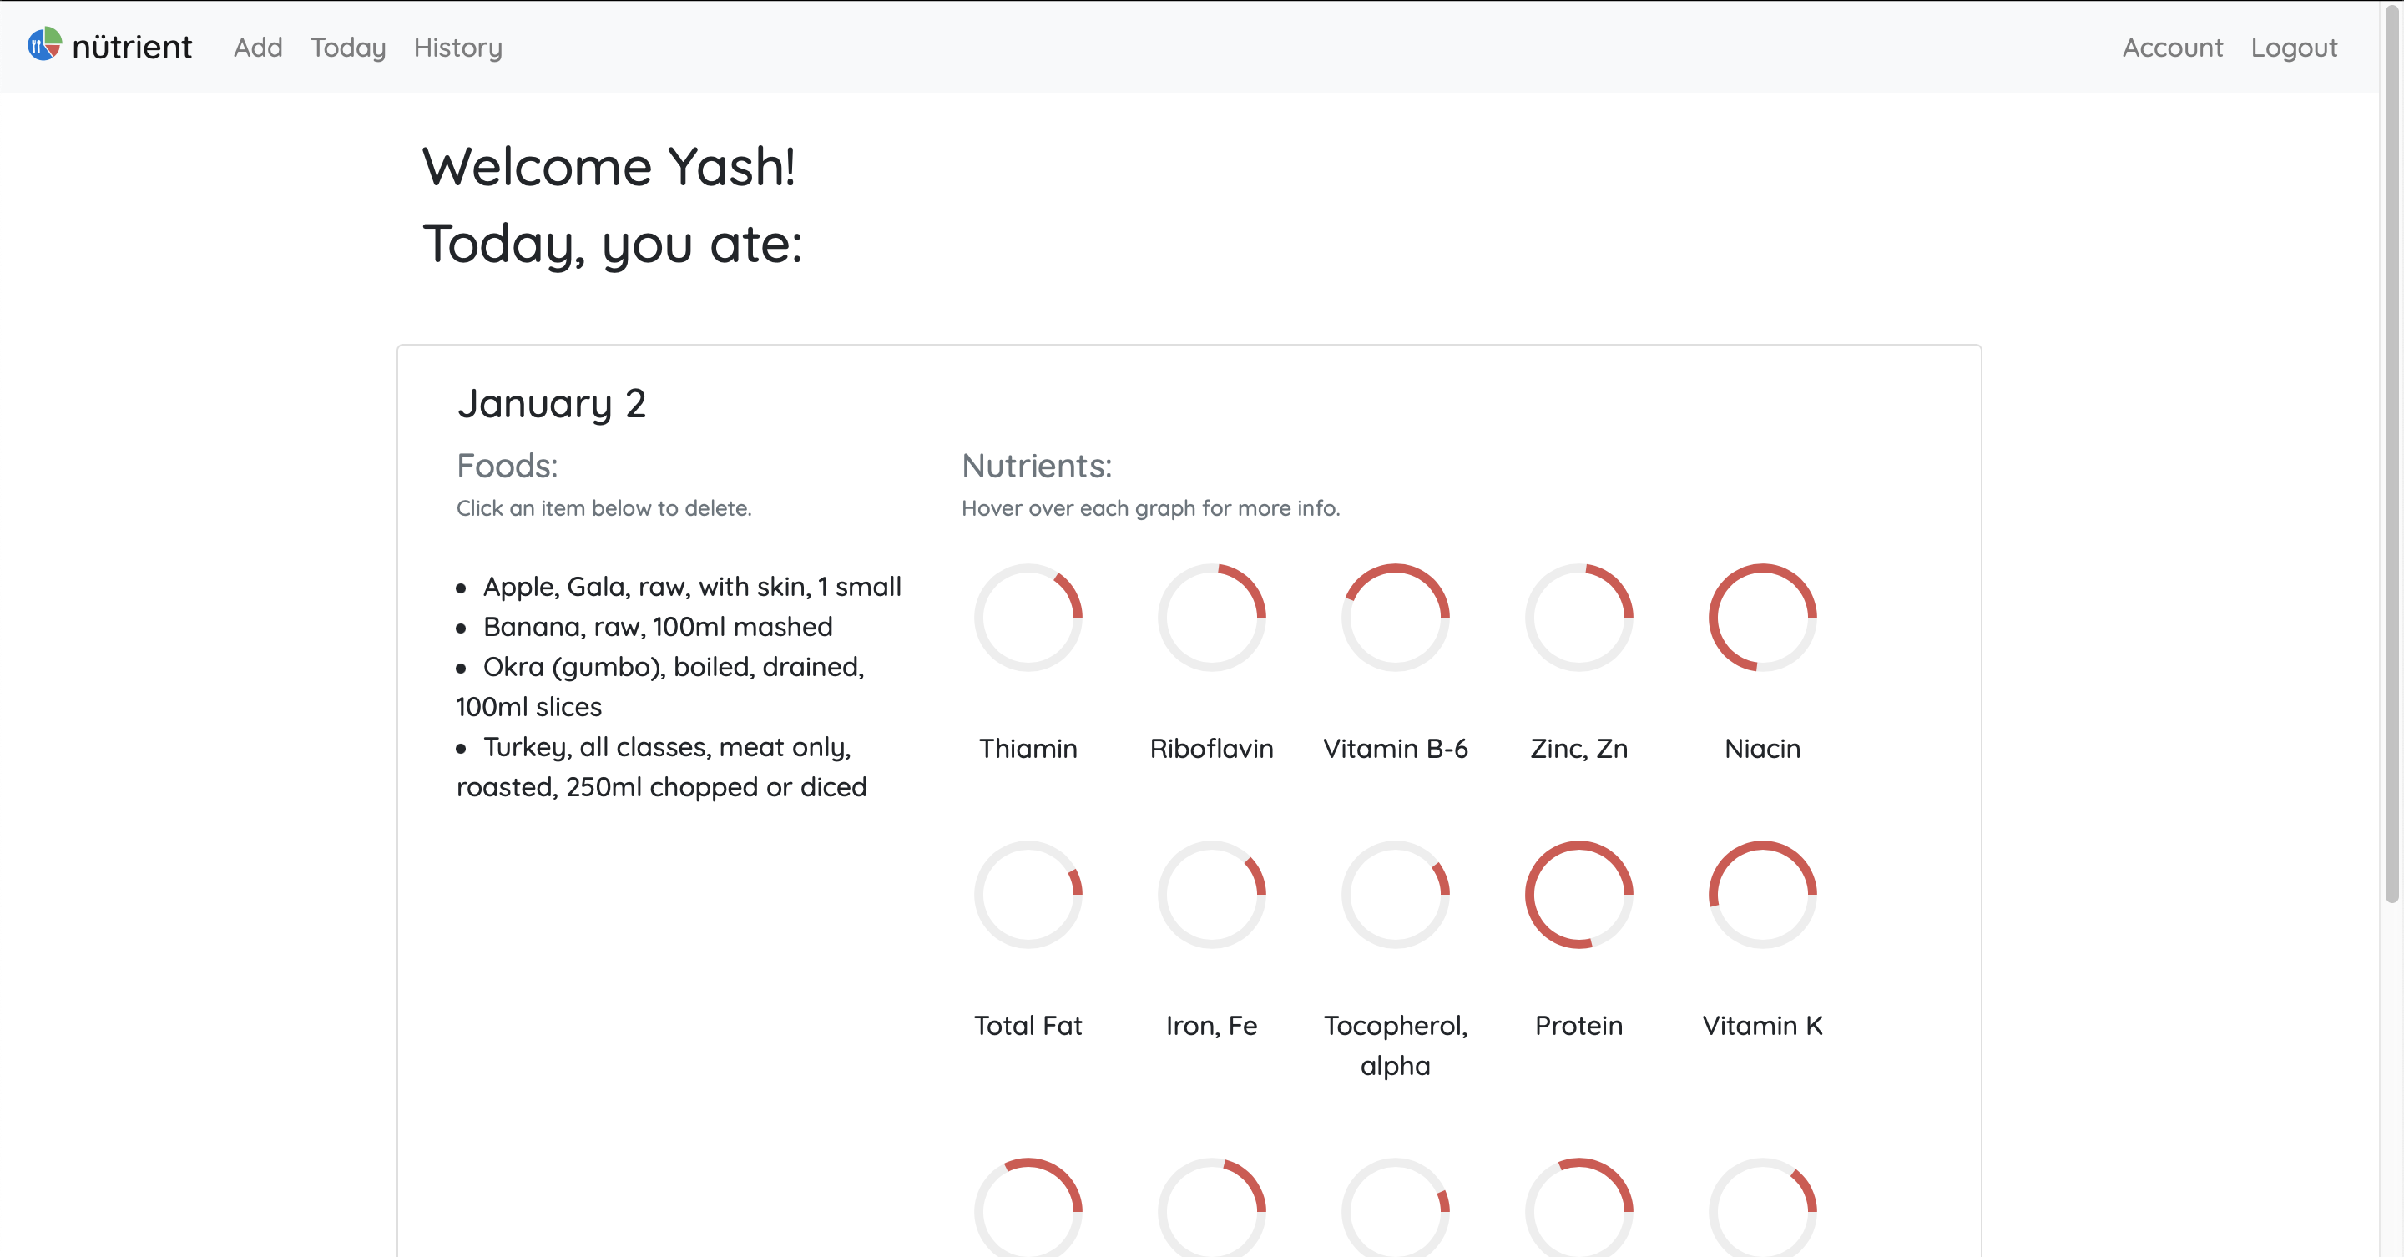This screenshot has width=2404, height=1257.
Task: Click the Niacin progress circle
Action: 1762,617
